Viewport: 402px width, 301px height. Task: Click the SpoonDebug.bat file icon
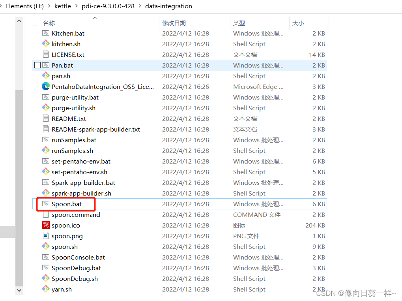[46, 268]
